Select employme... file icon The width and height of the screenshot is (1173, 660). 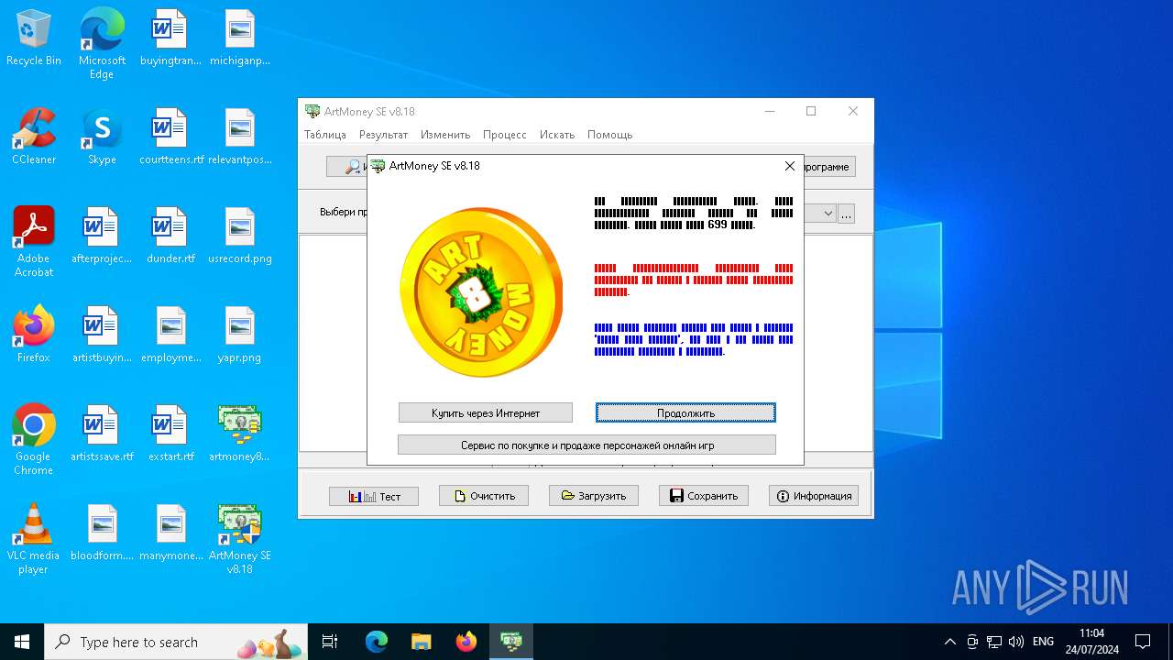[x=170, y=335]
